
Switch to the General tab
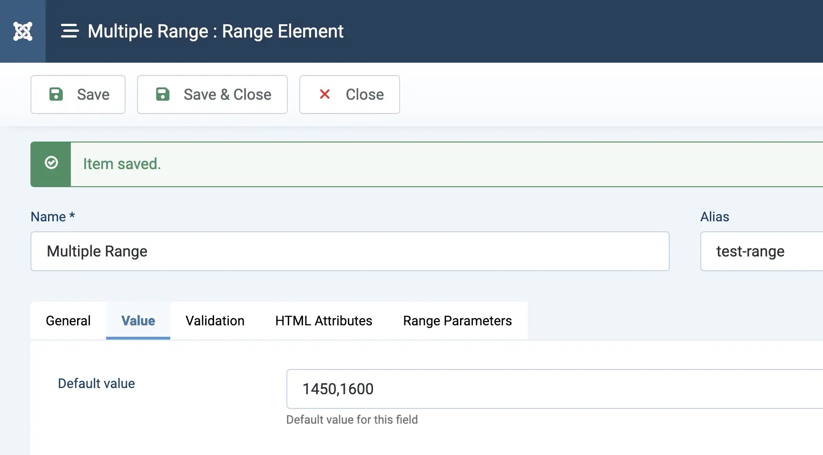[x=68, y=321]
